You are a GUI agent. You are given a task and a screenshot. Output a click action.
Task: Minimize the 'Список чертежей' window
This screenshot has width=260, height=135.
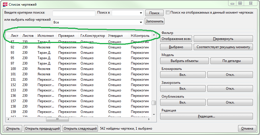point(232,3)
